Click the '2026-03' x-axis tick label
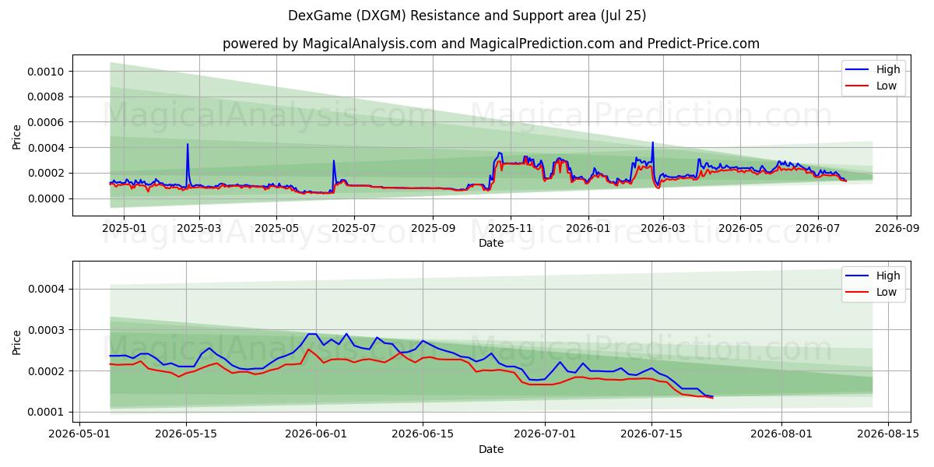Screen dimensions: 934x467 pos(663,229)
